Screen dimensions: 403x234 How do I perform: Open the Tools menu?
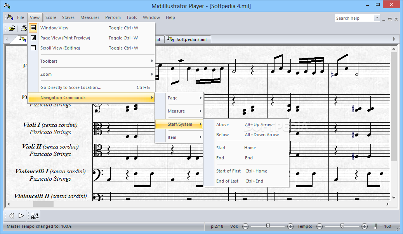coord(132,17)
